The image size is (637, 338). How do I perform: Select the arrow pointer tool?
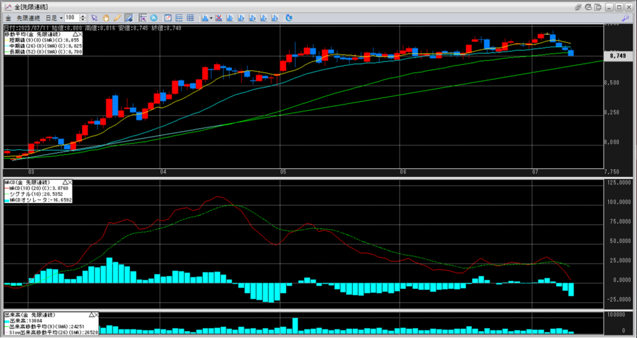tap(95, 18)
